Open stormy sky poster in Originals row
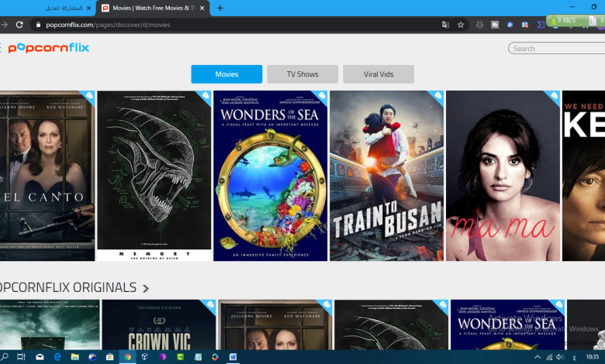This screenshot has width=605, height=364. 50,325
